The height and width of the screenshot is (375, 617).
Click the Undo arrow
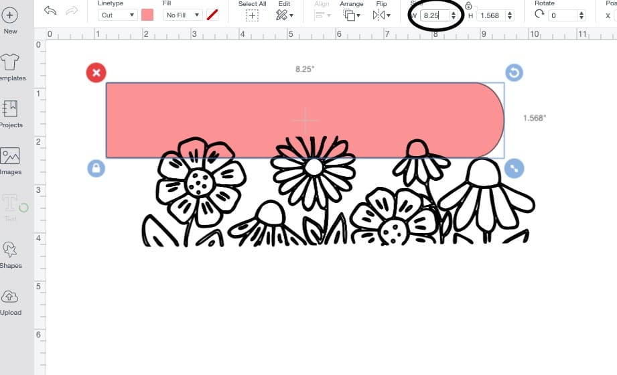pos(50,11)
